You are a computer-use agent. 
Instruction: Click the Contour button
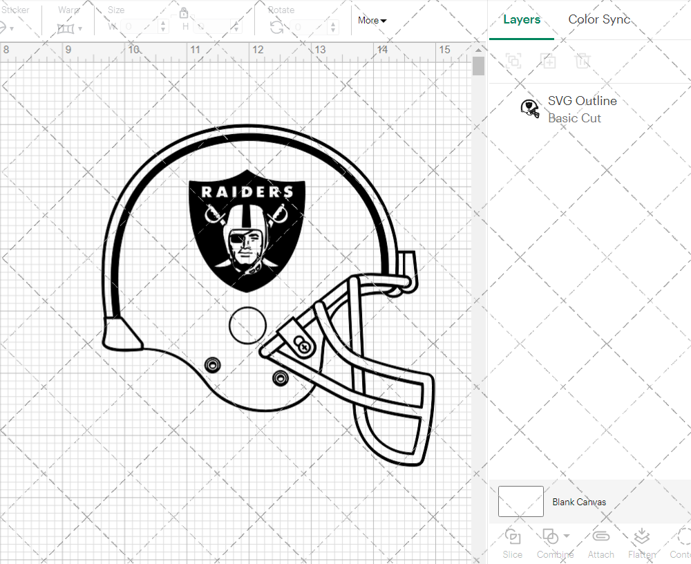681,543
